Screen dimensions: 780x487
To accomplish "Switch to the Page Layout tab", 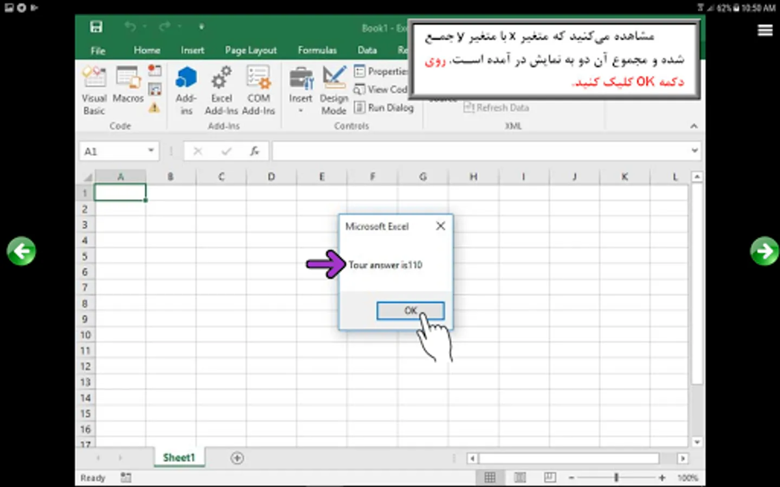I will click(x=251, y=50).
